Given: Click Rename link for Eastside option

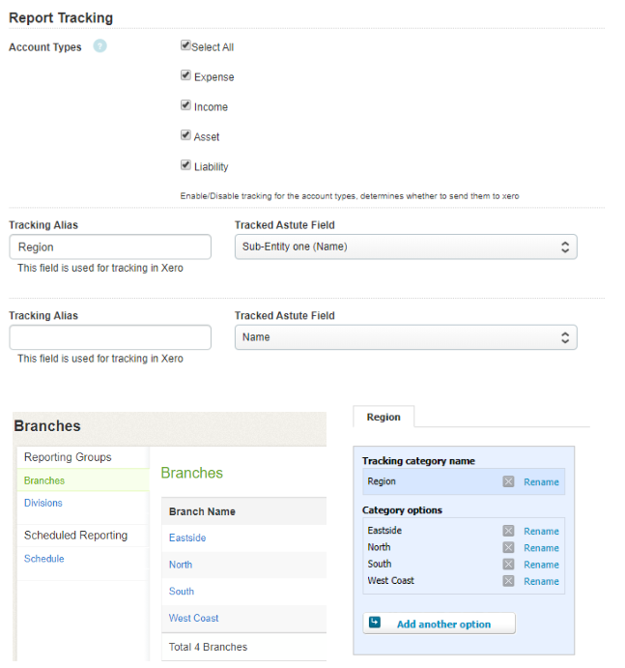Looking at the screenshot, I should [x=541, y=531].
